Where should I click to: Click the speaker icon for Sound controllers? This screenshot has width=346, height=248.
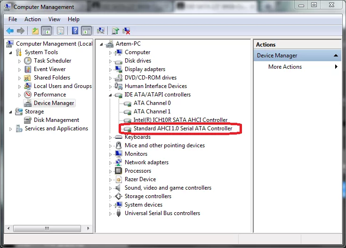coord(118,188)
